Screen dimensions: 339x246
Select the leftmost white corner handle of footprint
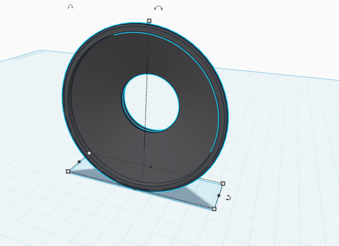coord(68,171)
